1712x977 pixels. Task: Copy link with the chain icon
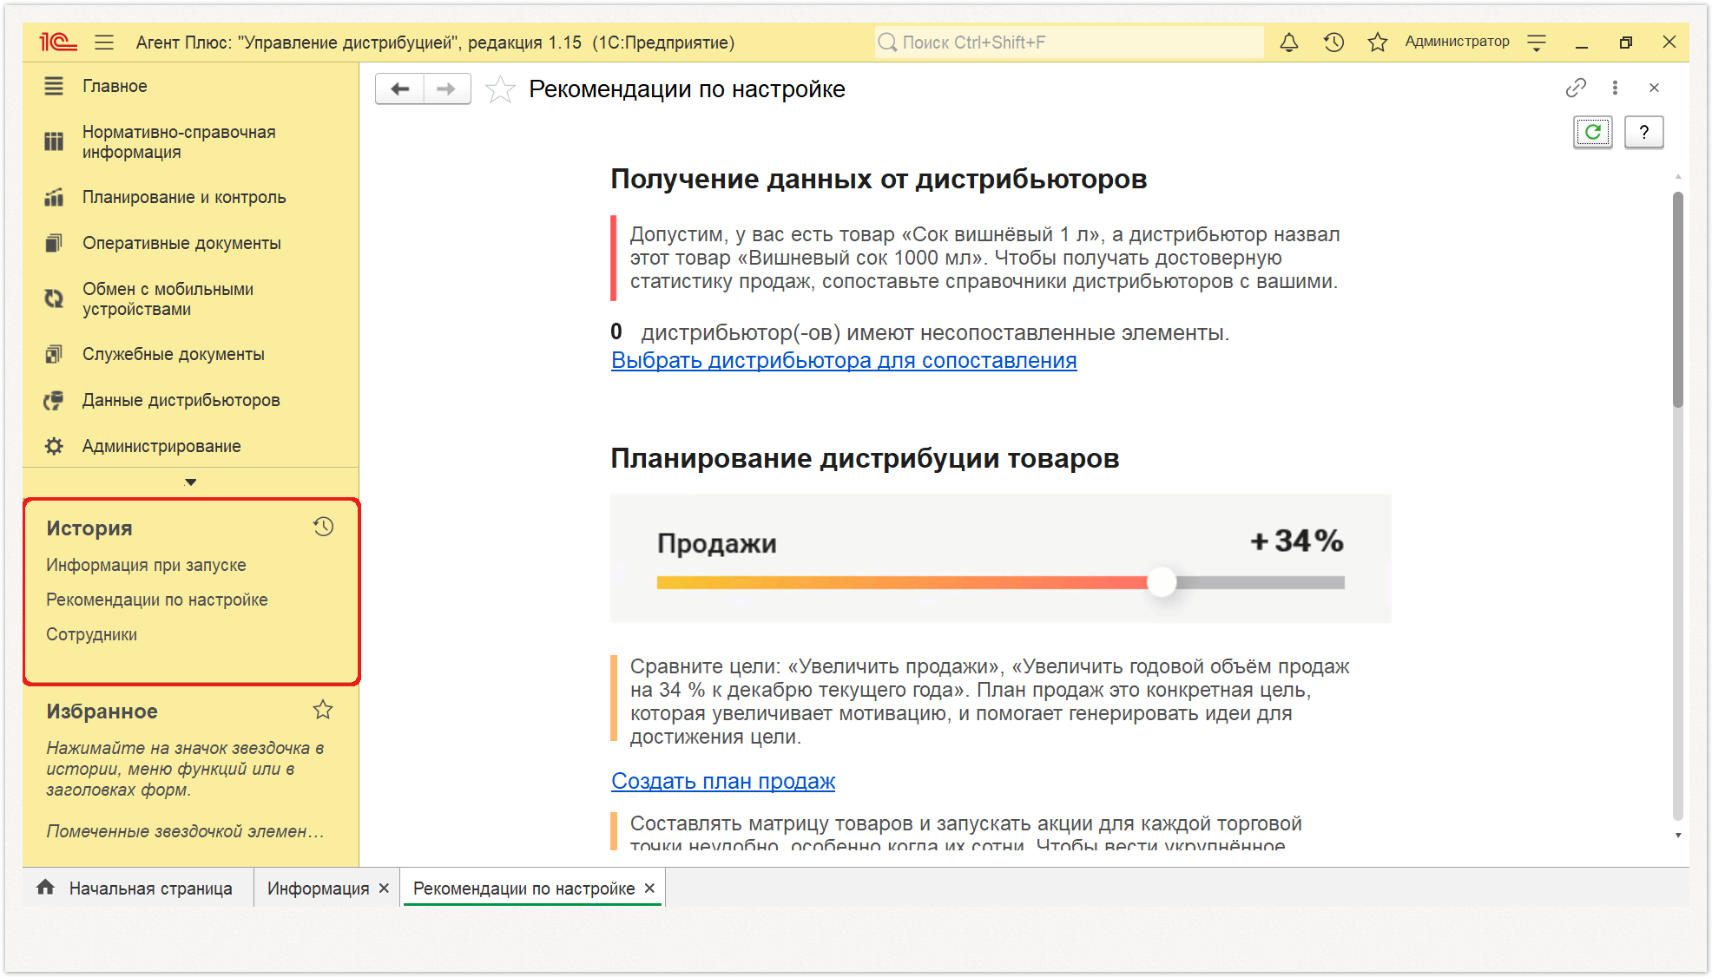pyautogui.click(x=1576, y=88)
